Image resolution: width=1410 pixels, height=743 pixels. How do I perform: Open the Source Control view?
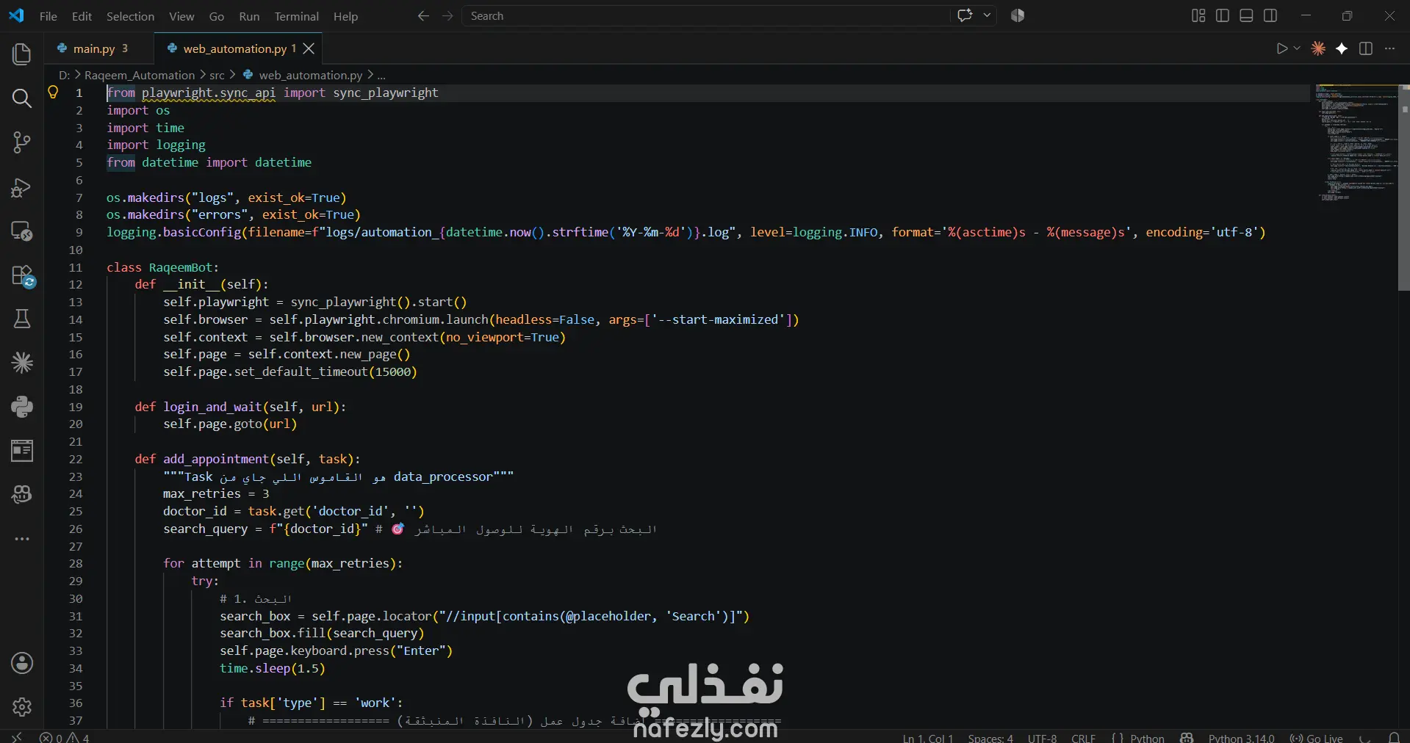(22, 142)
